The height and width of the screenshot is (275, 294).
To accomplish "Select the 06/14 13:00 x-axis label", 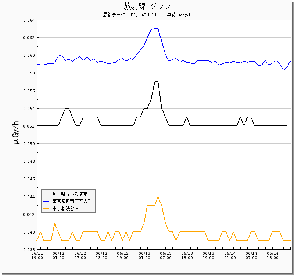I will click(x=273, y=256).
